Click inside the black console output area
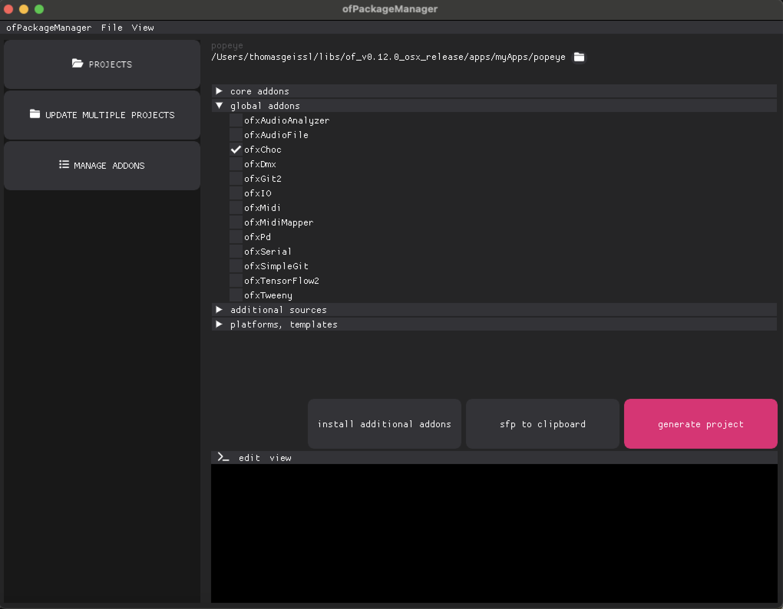This screenshot has width=783, height=609. 494,533
